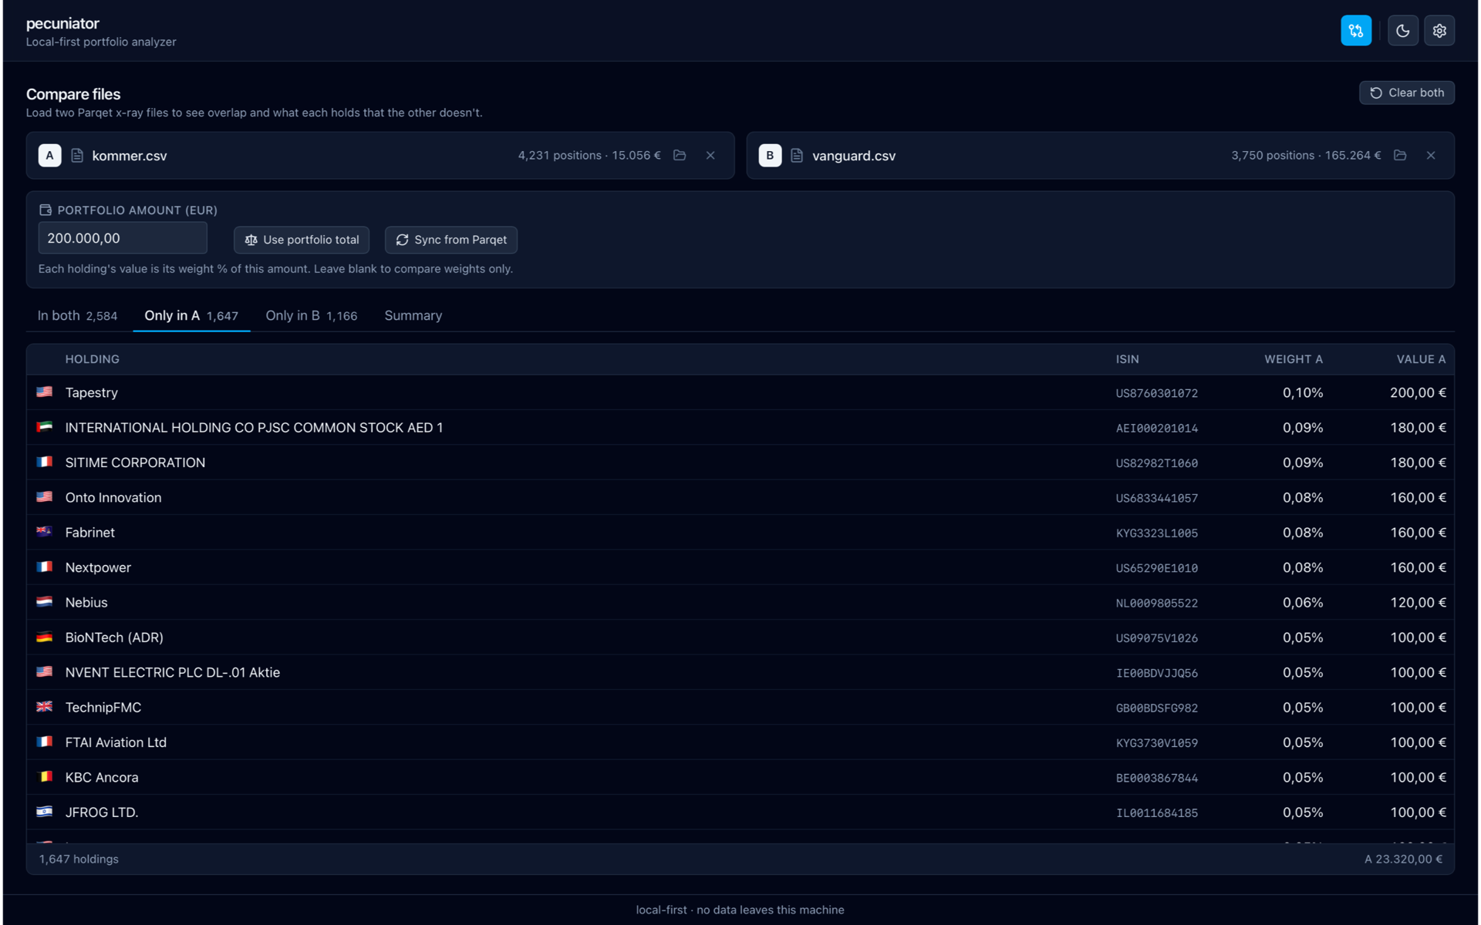Viewport: 1481px width, 925px height.
Task: Click Use portfolio total button
Action: pyautogui.click(x=302, y=240)
